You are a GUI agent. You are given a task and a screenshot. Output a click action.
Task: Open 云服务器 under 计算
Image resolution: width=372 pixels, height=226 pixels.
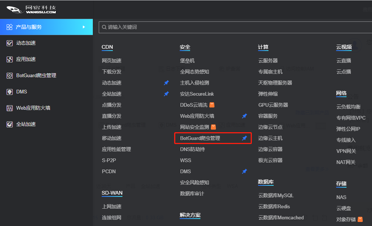click(268, 61)
